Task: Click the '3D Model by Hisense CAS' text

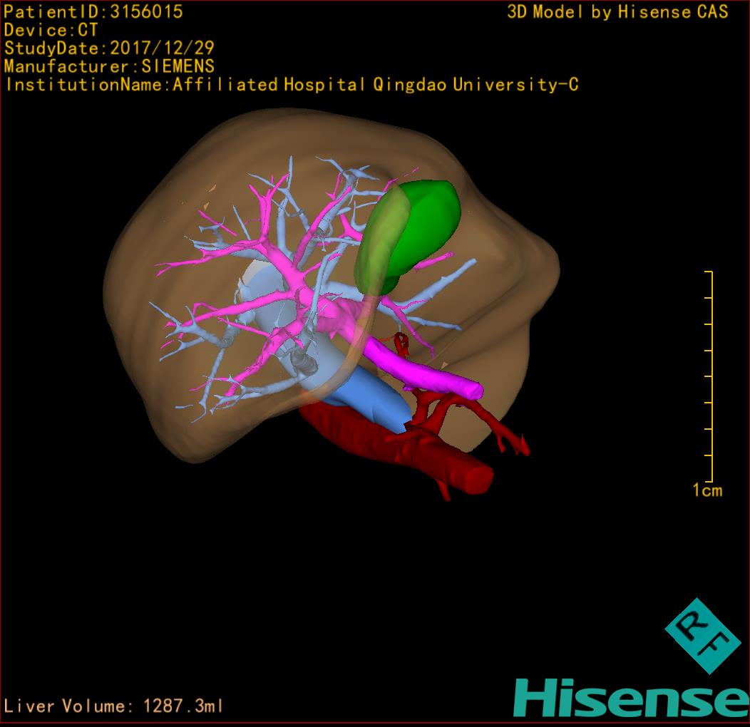Action: tap(617, 12)
